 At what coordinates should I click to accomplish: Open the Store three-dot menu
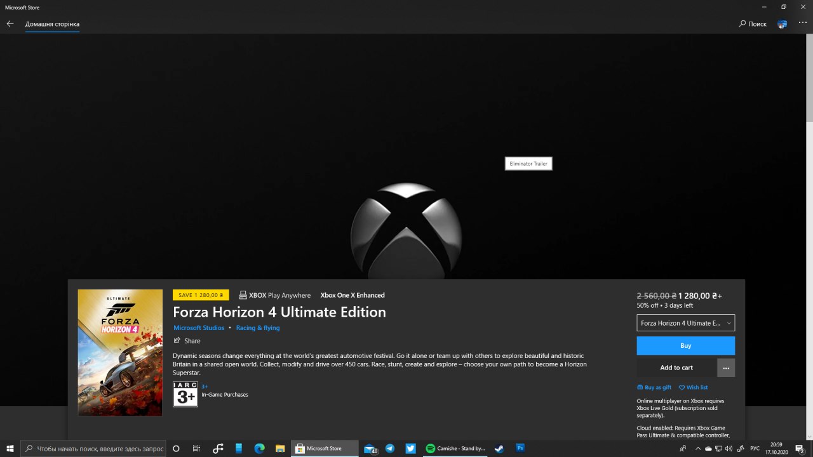coord(802,23)
